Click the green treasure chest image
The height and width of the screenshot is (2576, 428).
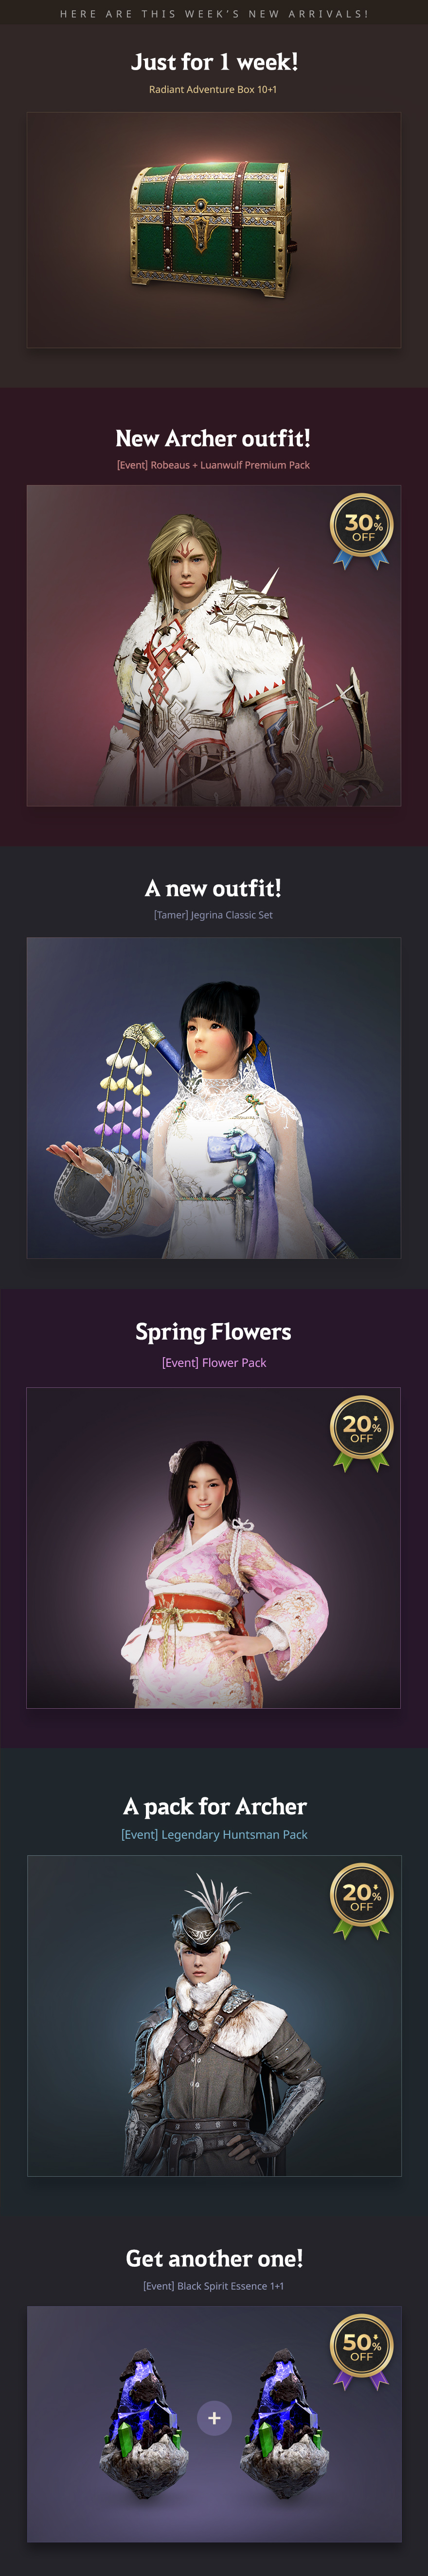[214, 230]
